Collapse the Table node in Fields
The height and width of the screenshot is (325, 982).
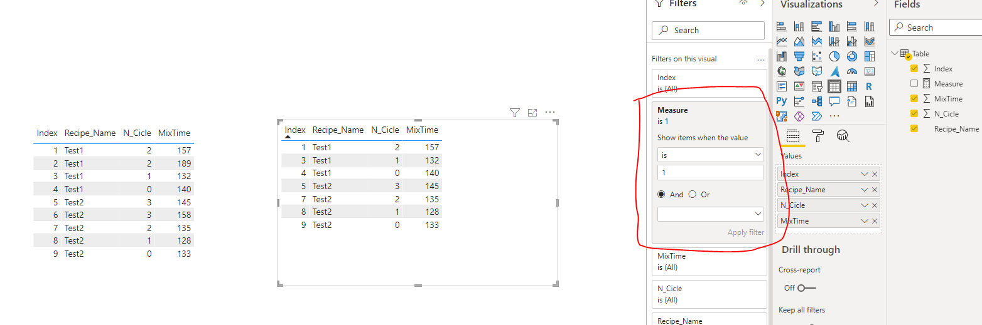(894, 53)
